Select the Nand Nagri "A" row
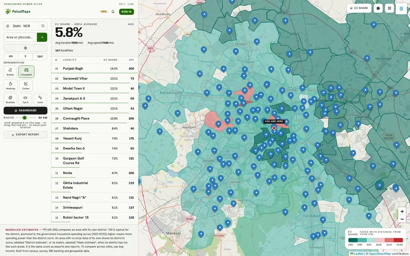 pyautogui.click(x=94, y=198)
